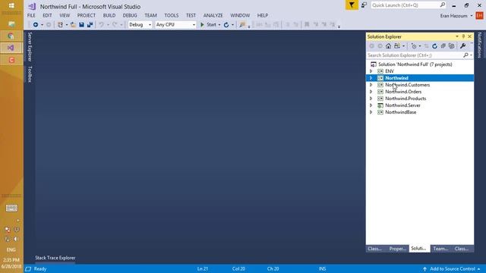
Task: Open the EDIT menu
Action: click(47, 15)
